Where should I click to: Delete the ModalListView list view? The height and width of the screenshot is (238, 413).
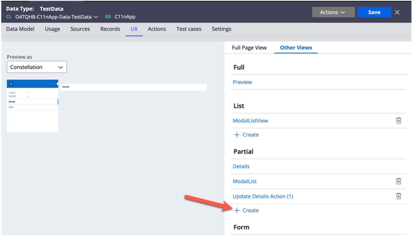tap(399, 121)
